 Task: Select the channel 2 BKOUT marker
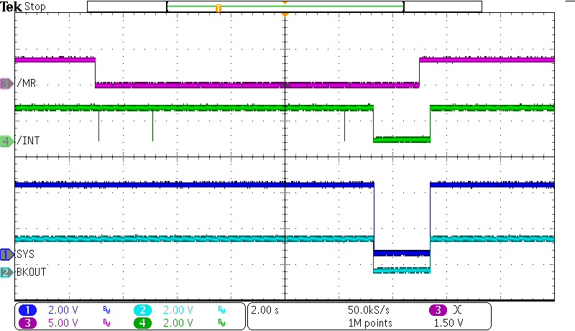click(6, 272)
